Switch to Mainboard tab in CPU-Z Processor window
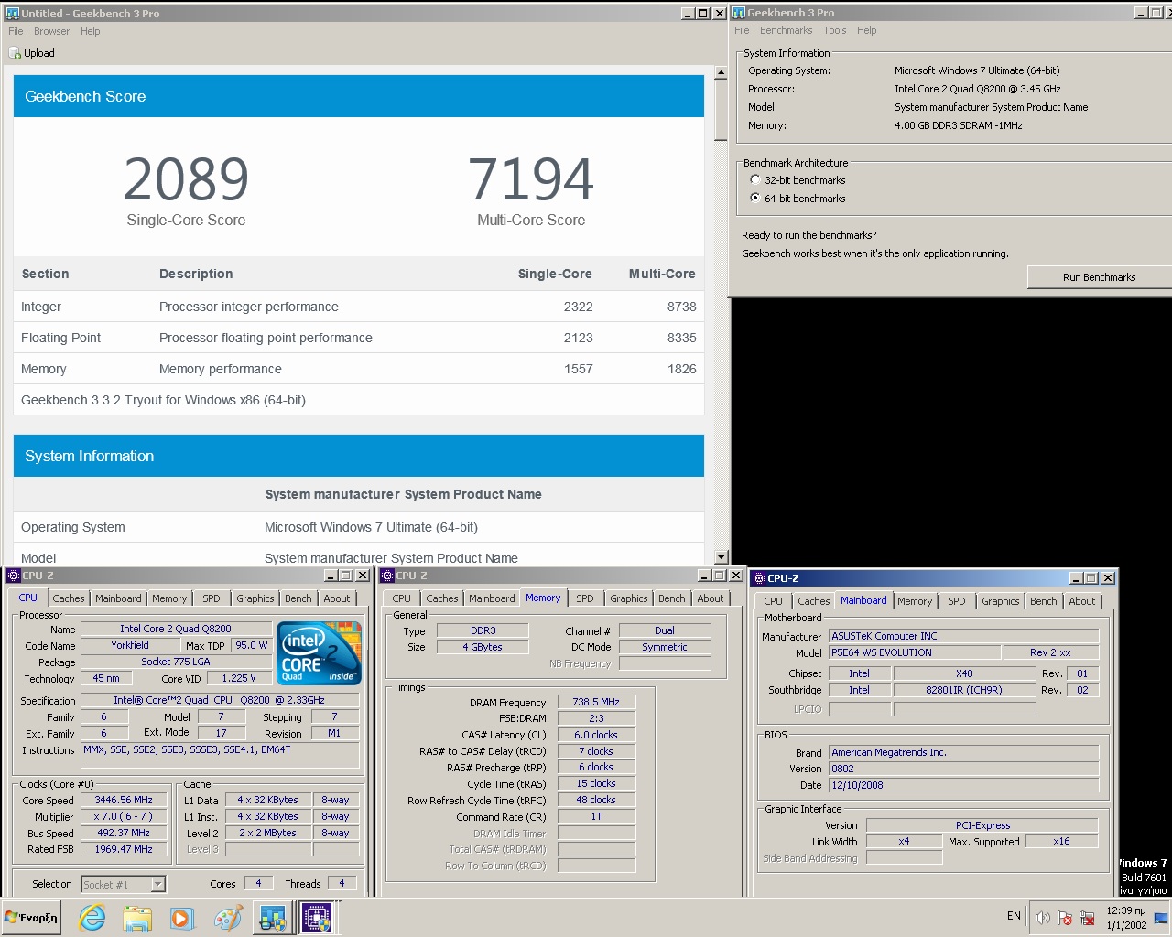The width and height of the screenshot is (1172, 937). 118,598
